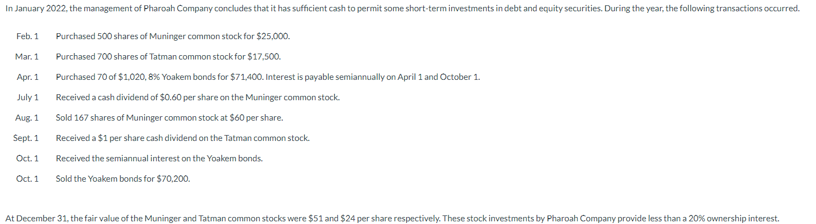
Task: Click the Tatman 700 shares purchase line
Action: [x=168, y=57]
